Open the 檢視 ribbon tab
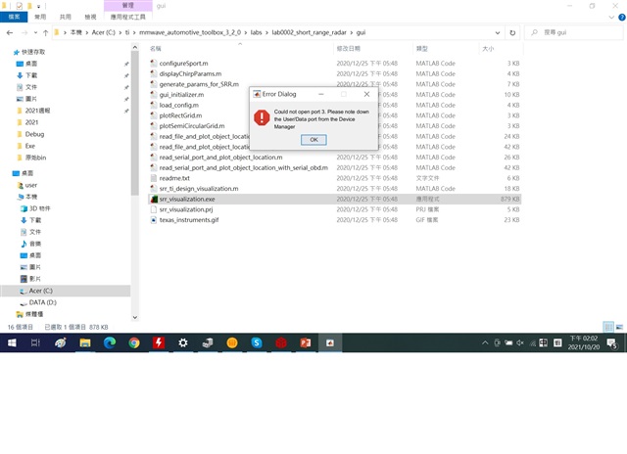The width and height of the screenshot is (627, 454). pyautogui.click(x=90, y=17)
